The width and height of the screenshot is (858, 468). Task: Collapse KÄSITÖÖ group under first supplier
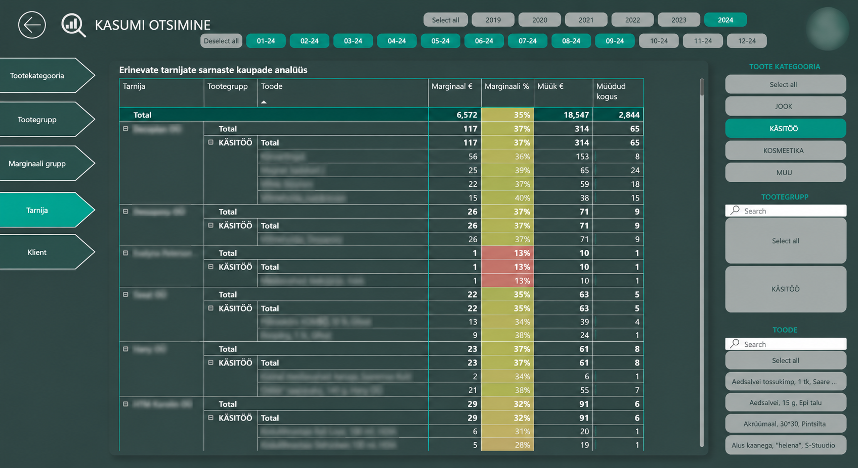[211, 142]
